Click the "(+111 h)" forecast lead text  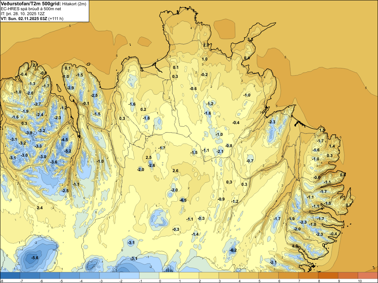coord(56,19)
